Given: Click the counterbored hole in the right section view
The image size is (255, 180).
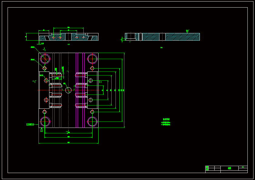Looking at the screenshot, I should pyautogui.click(x=131, y=37).
